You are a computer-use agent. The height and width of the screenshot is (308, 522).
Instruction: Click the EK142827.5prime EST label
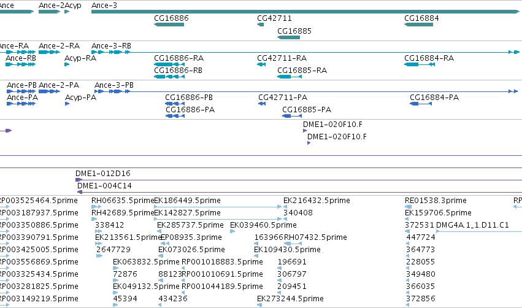(188, 213)
